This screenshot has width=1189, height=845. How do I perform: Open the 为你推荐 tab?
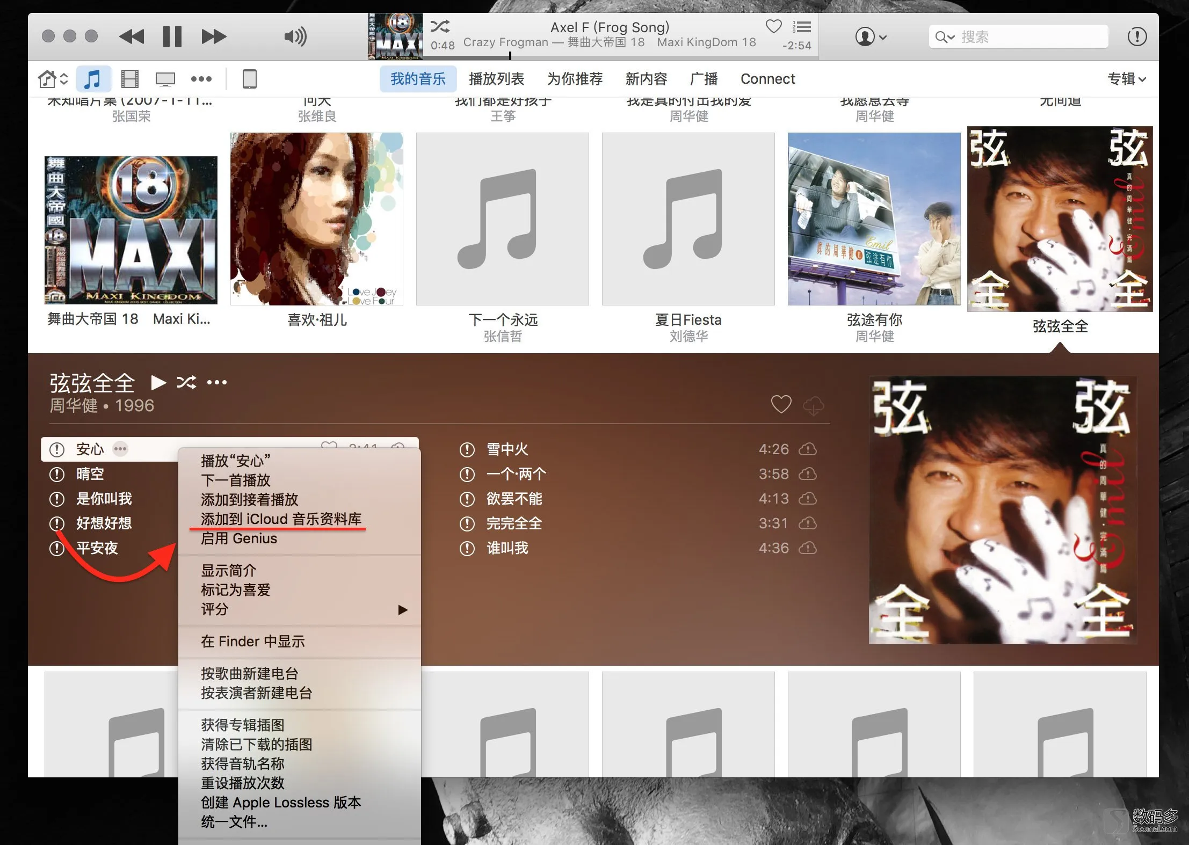575,79
